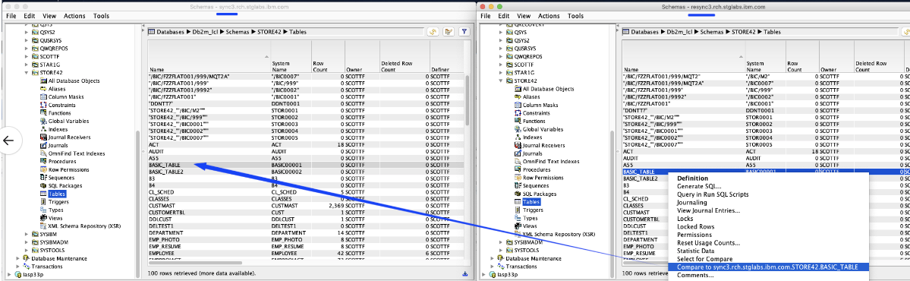Sort by Name column in sync3 window
Screen dimensions: 910x281
click(209, 56)
